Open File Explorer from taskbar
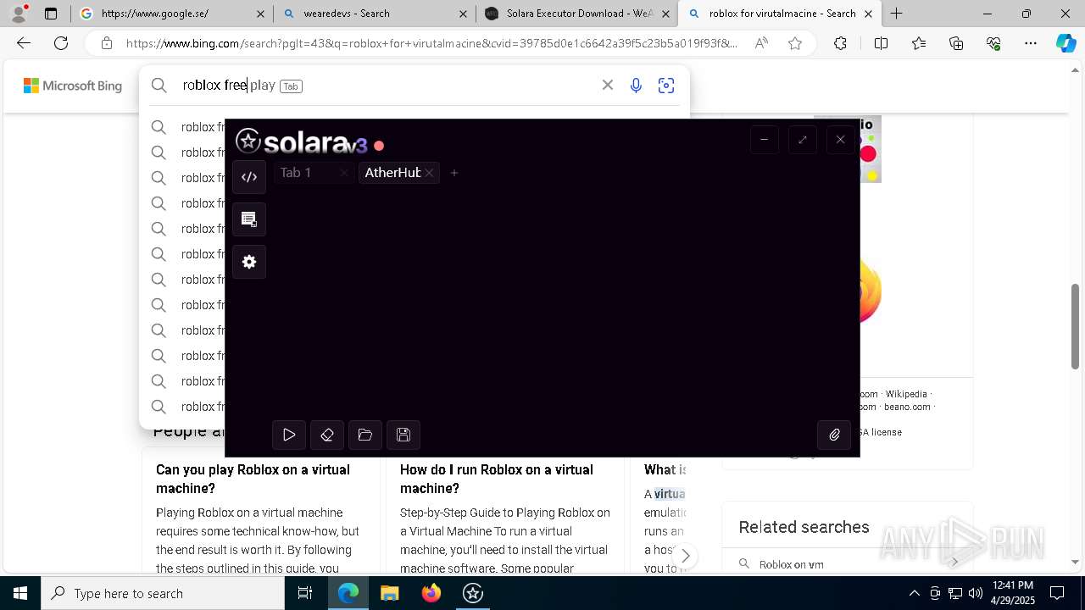The height and width of the screenshot is (610, 1085). tap(389, 593)
